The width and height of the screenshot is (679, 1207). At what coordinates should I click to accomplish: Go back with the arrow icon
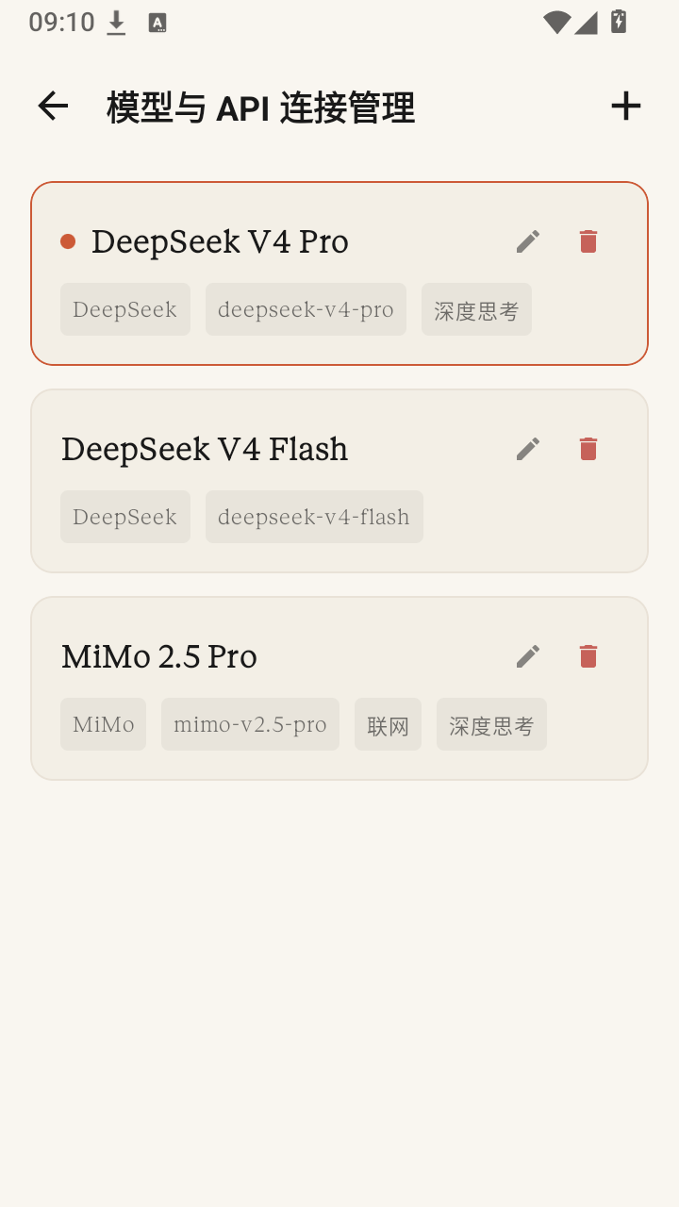pos(53,107)
